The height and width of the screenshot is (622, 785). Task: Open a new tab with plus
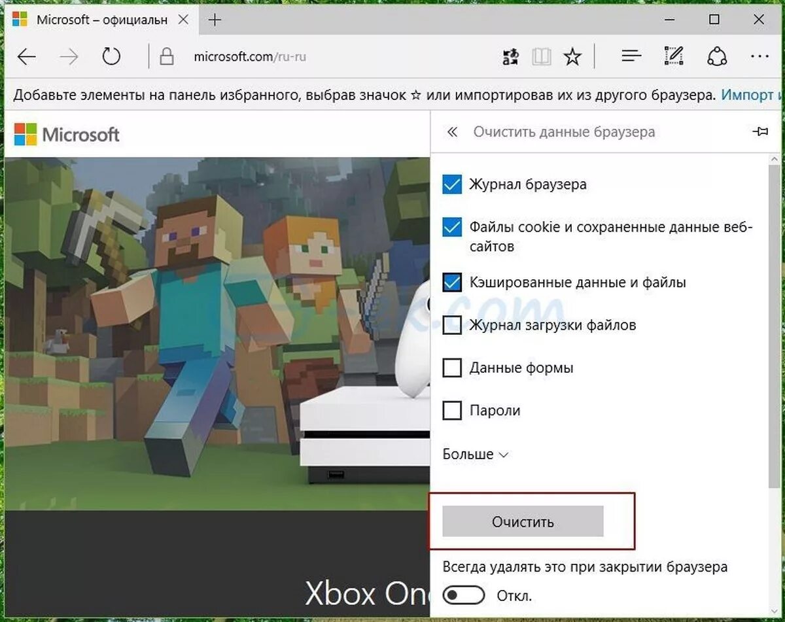click(x=215, y=20)
